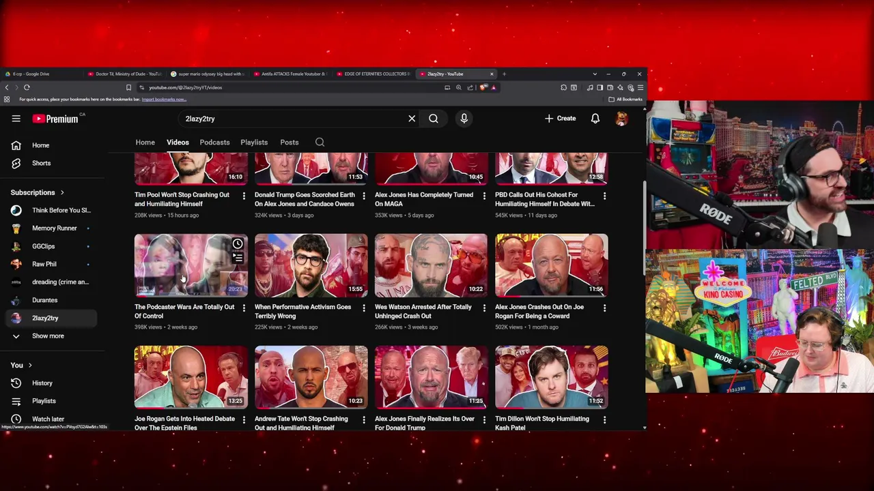Screen dimensions: 874x491
Task: Click the Home icon in sidebar
Action: click(x=16, y=145)
